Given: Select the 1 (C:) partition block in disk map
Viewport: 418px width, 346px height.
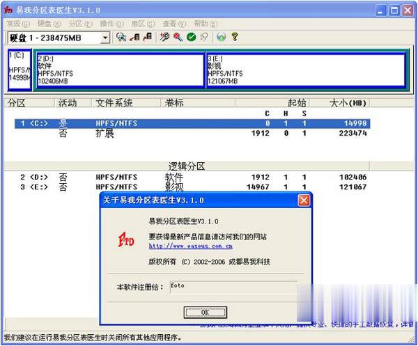Looking at the screenshot, I should [20, 70].
